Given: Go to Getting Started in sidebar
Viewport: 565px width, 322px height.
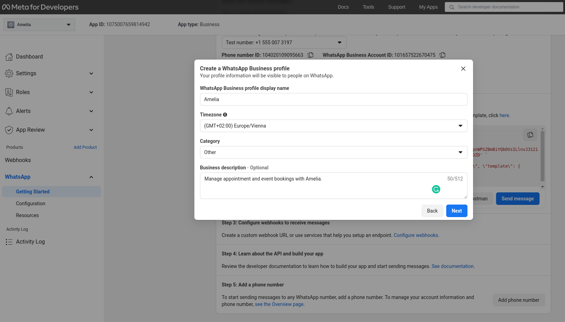Looking at the screenshot, I should tap(52, 192).
